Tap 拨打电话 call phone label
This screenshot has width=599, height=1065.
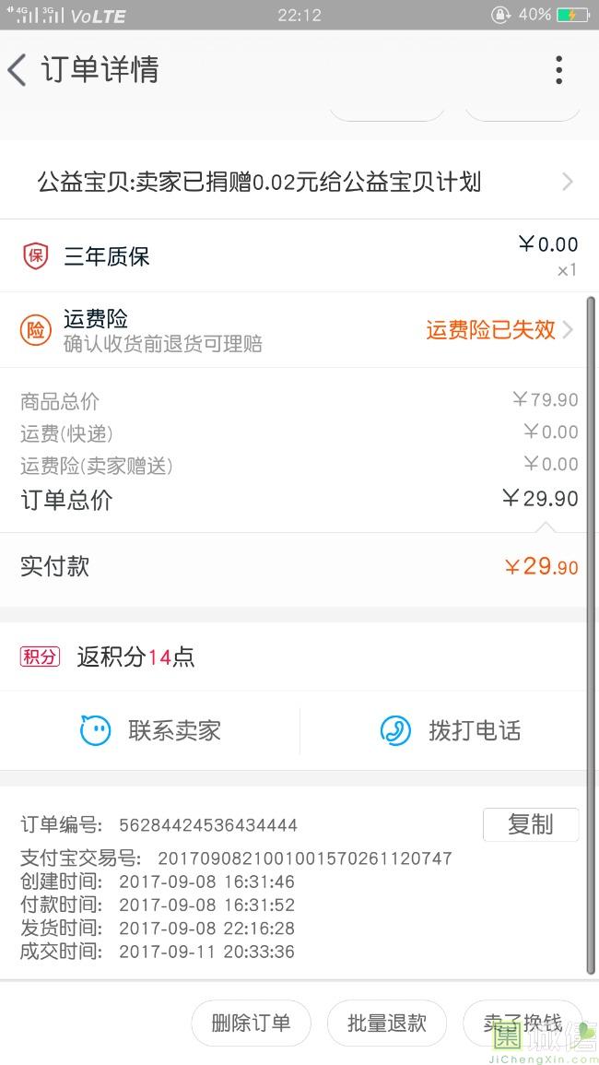[x=474, y=731]
